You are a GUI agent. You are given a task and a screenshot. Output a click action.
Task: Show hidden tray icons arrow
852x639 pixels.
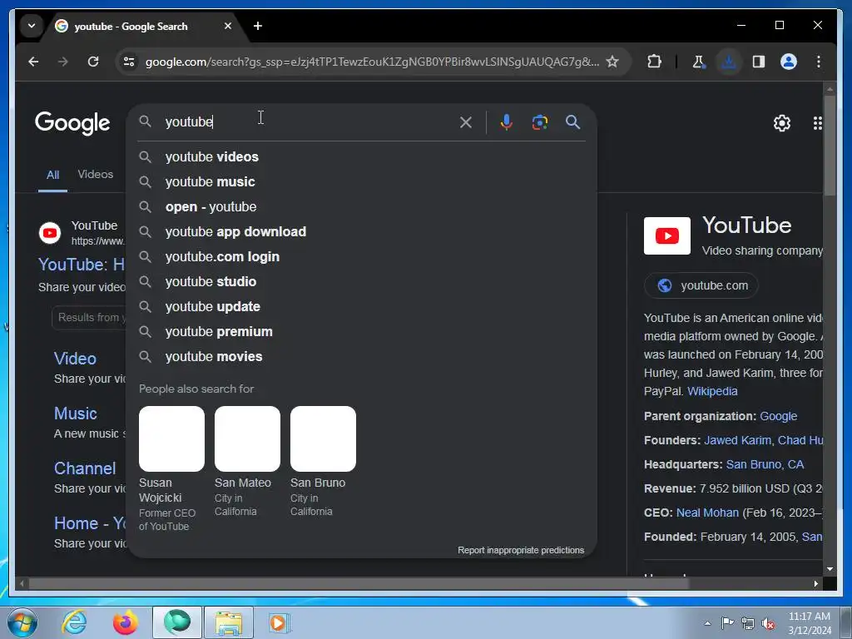(x=707, y=623)
